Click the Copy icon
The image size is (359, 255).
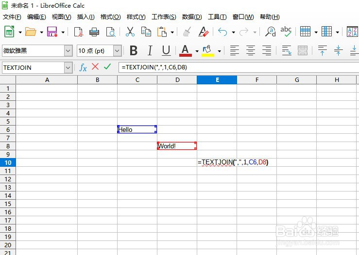pos(146,32)
